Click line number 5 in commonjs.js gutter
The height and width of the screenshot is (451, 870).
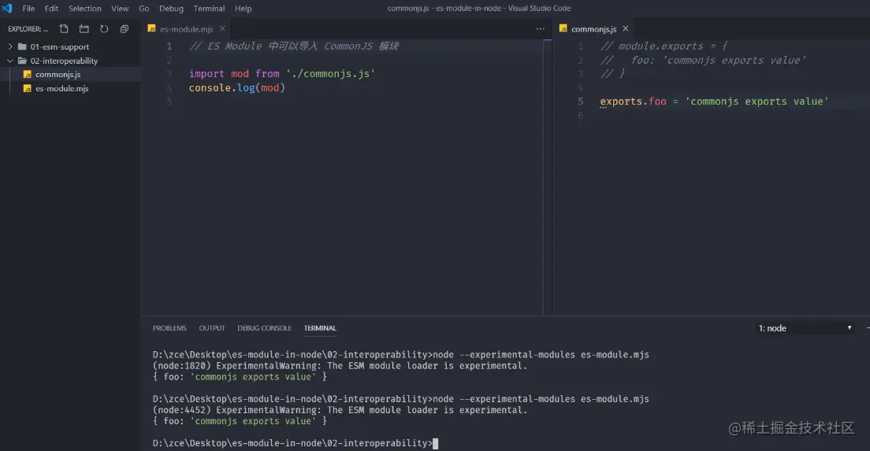click(580, 102)
